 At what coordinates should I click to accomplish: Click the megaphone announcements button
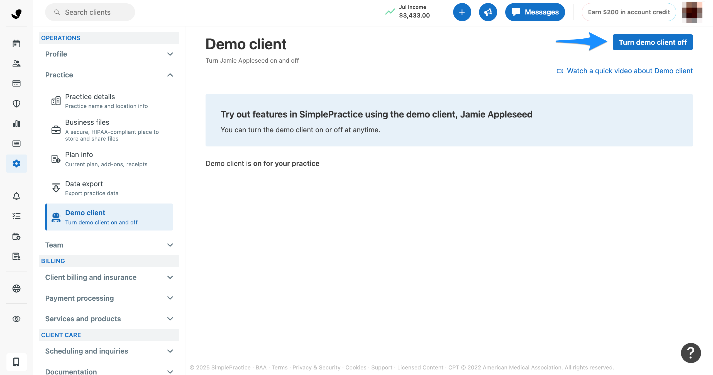(x=488, y=12)
